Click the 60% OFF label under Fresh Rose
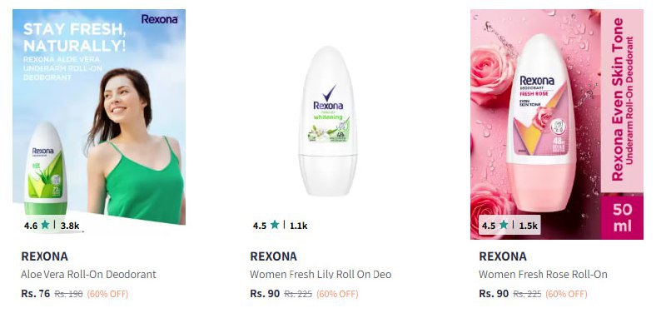Screen dimensions: 666x318 click(x=566, y=294)
